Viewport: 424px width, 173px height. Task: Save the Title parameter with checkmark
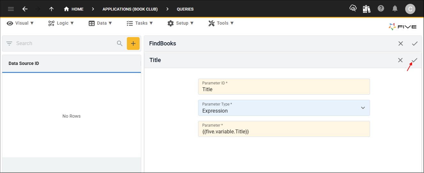pos(414,60)
